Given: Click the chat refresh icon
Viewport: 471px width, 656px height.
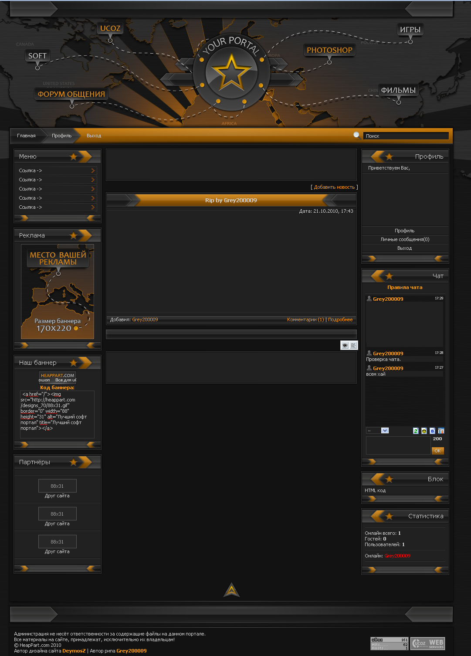Looking at the screenshot, I should point(416,431).
